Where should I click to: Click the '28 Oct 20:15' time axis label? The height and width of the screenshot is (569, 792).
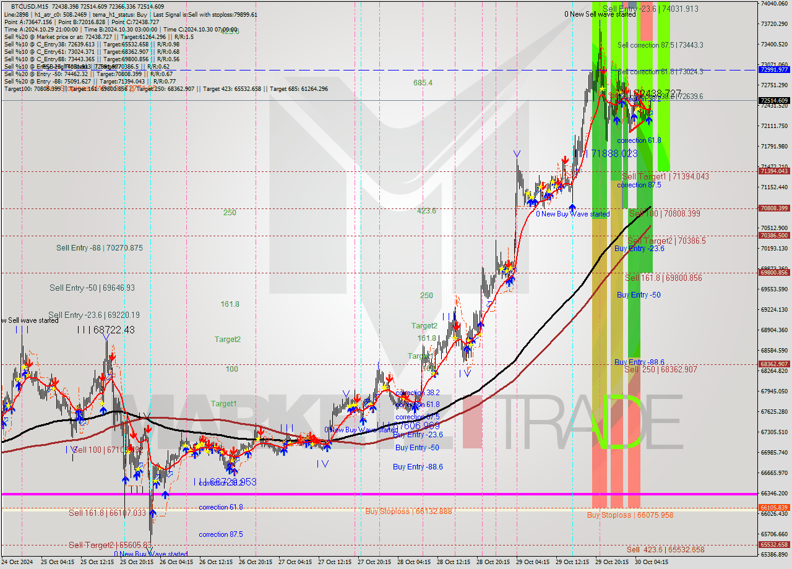pos(493,562)
